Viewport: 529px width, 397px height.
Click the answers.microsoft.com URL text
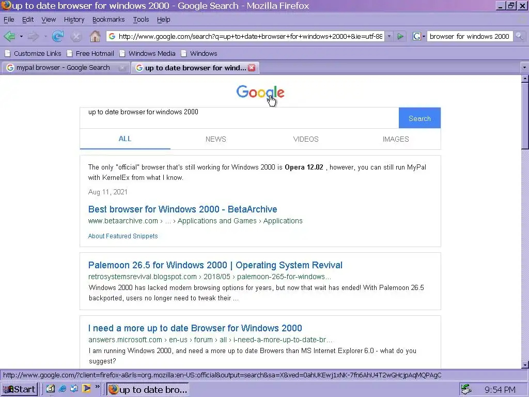[x=125, y=340]
